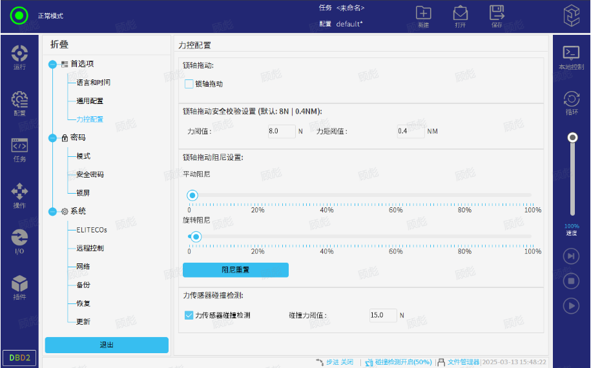The image size is (591, 368).
Task: Click the 新建 (New) icon in top bar
Action: (x=423, y=16)
